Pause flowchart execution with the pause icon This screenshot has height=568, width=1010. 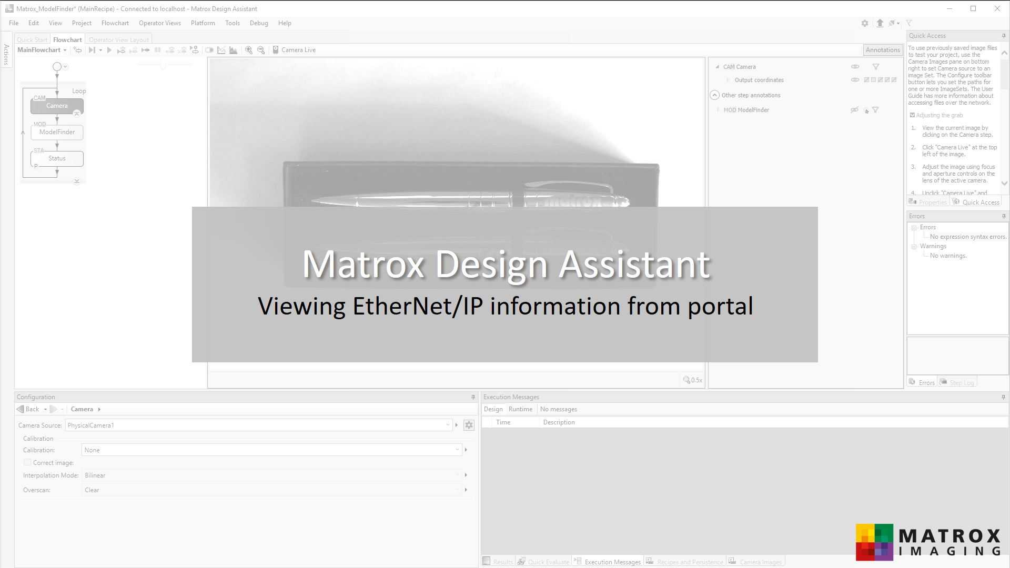[158, 50]
